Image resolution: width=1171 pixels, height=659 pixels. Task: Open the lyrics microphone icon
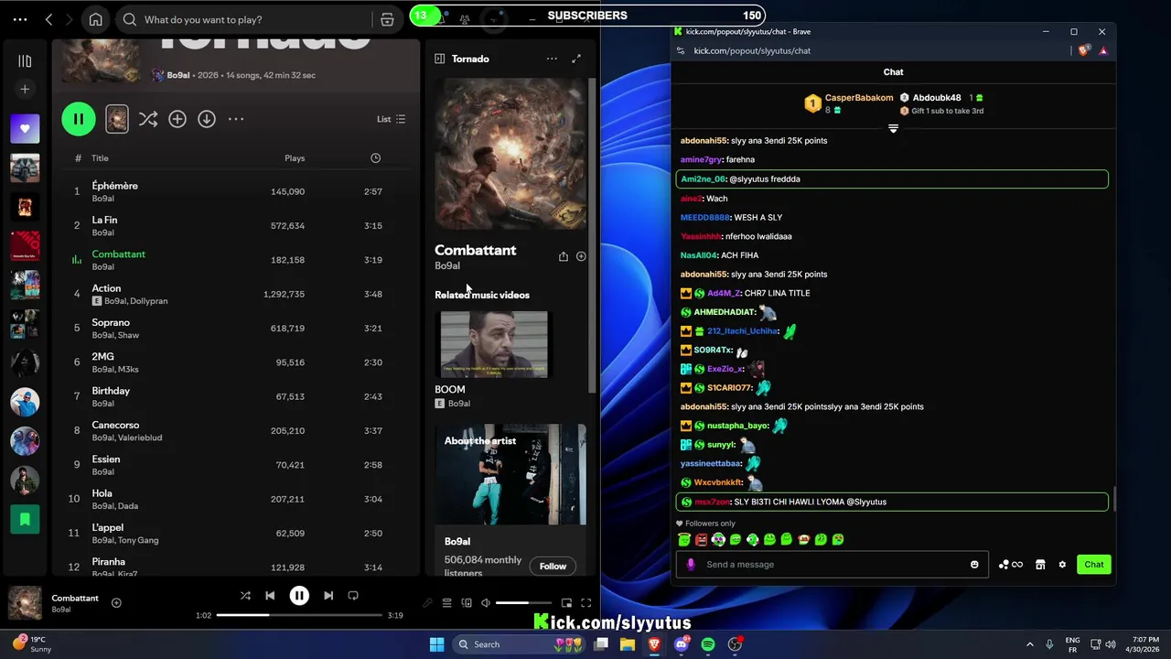coord(427,603)
